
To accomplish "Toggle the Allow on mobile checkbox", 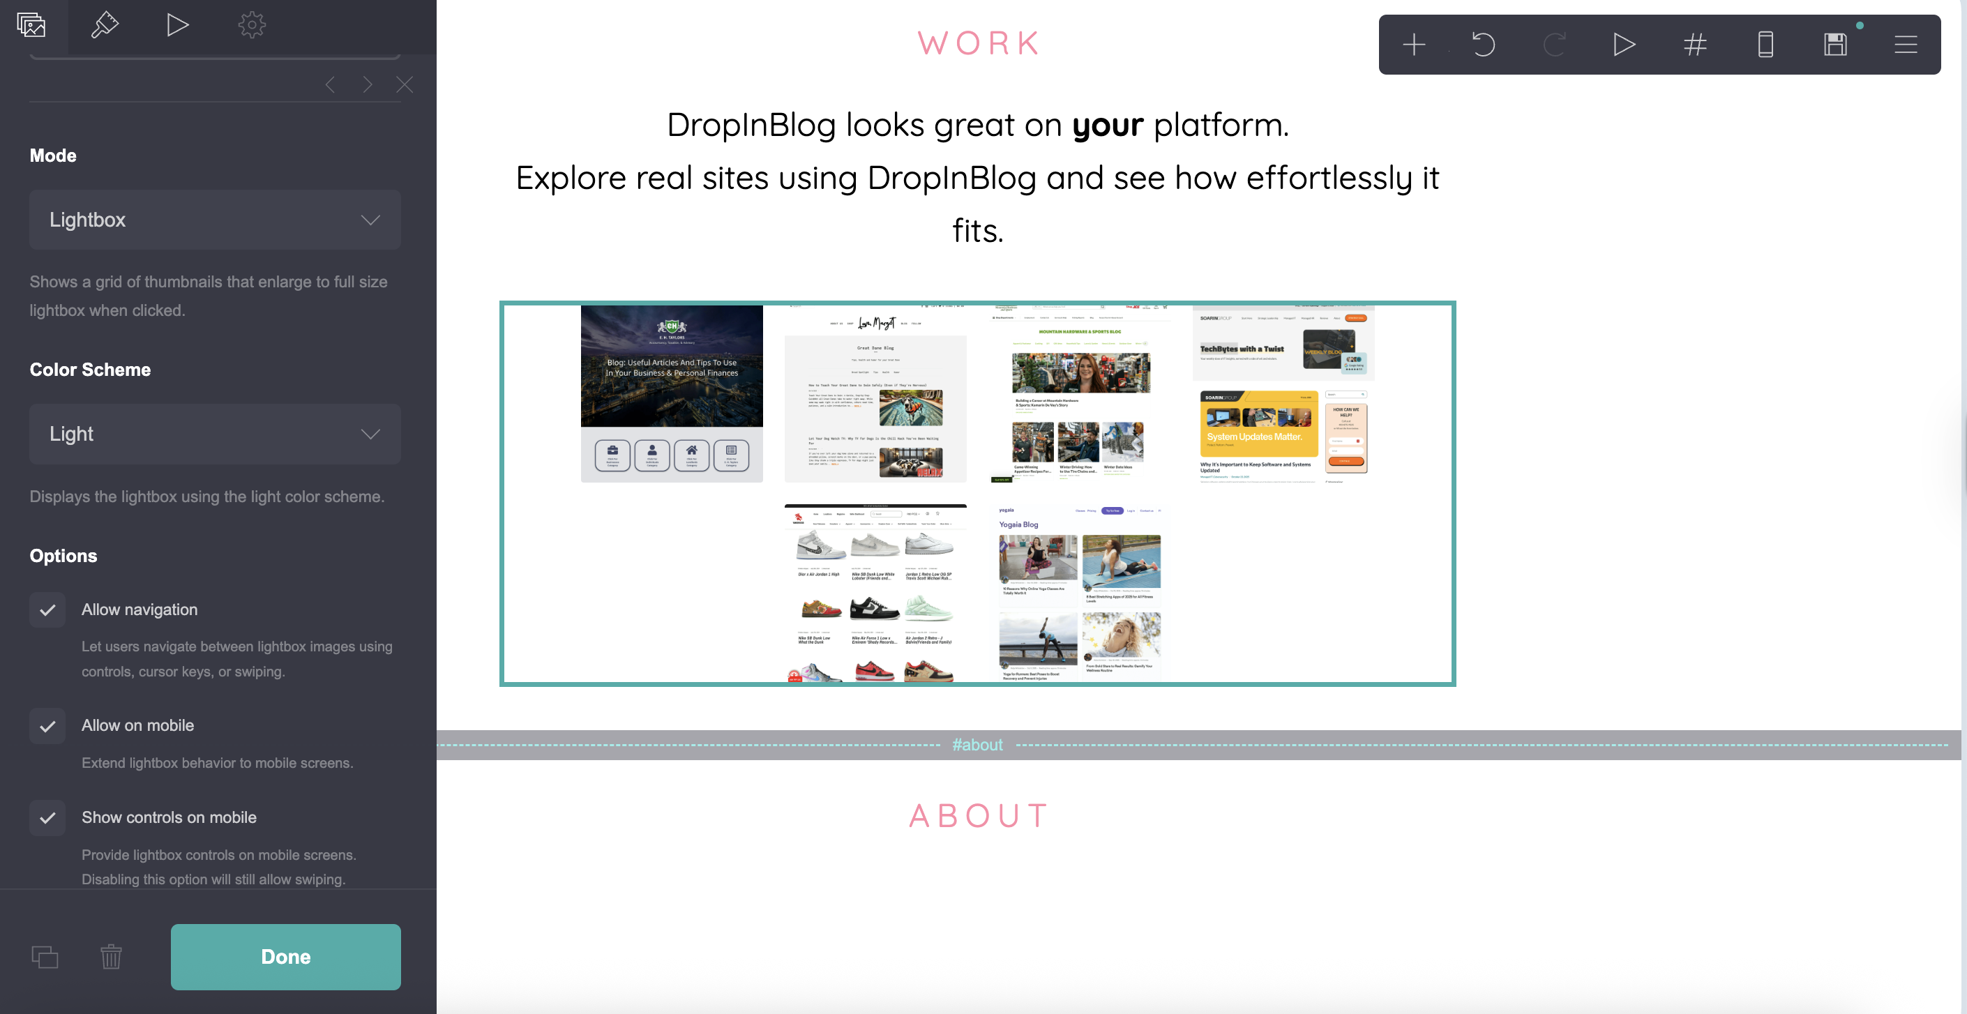I will coord(47,725).
